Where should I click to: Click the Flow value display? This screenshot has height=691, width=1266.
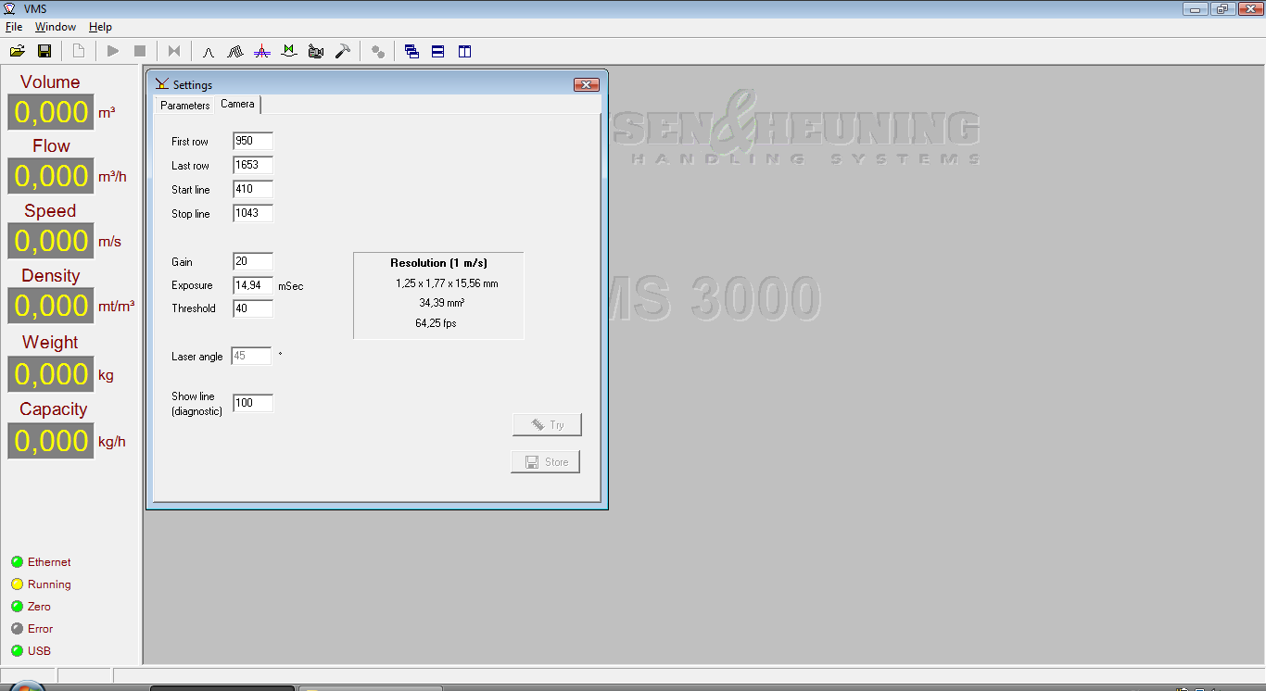coord(51,176)
